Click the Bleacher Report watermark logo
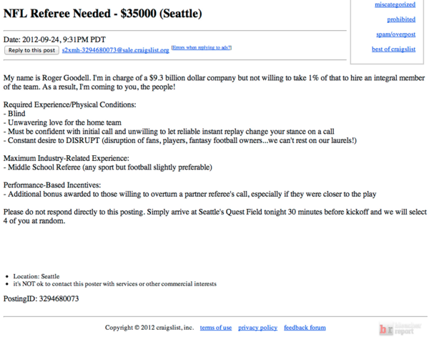This screenshot has width=429, height=342. pos(400,328)
